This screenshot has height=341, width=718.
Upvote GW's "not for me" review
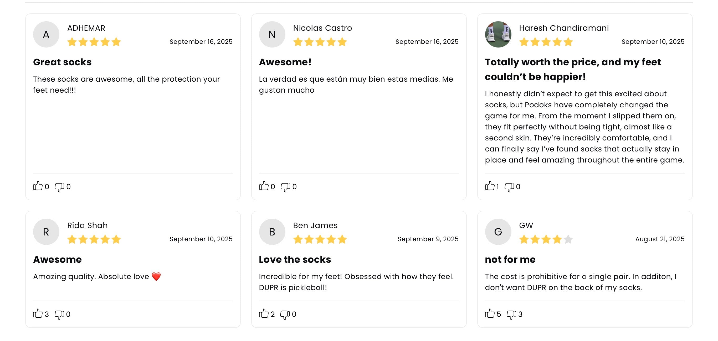pyautogui.click(x=490, y=313)
